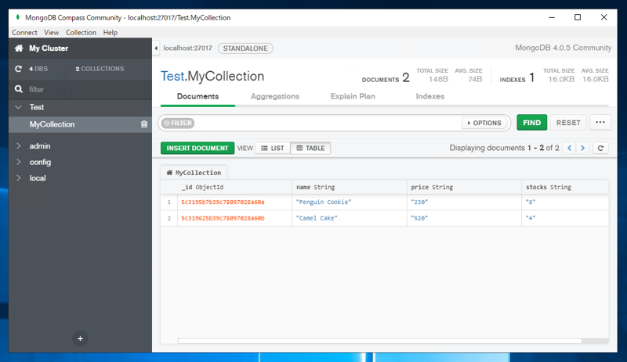The height and width of the screenshot is (362, 627).
Task: Select the admin database in sidebar
Action: click(x=40, y=146)
